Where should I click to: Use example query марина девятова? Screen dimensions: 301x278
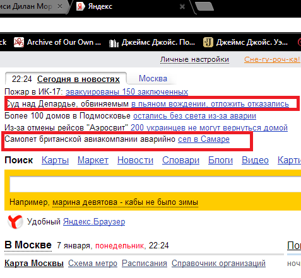tap(125, 202)
